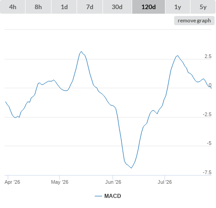Show the 5y time range

203,7
